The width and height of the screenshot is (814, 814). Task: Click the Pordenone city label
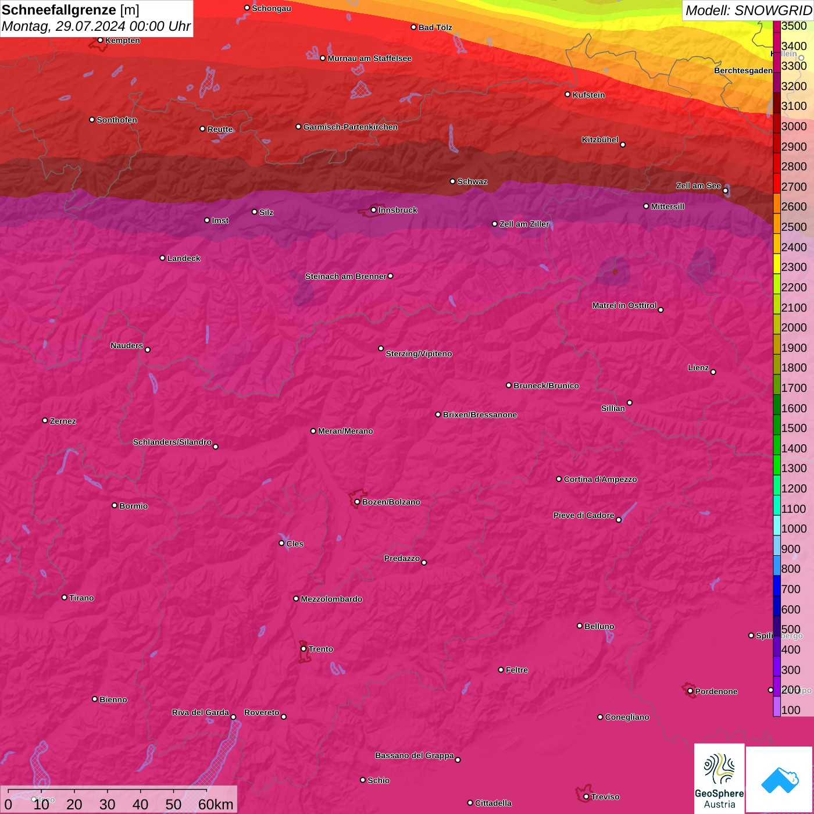pos(716,691)
